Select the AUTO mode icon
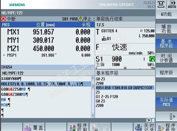177x131 pixels. 172,4
